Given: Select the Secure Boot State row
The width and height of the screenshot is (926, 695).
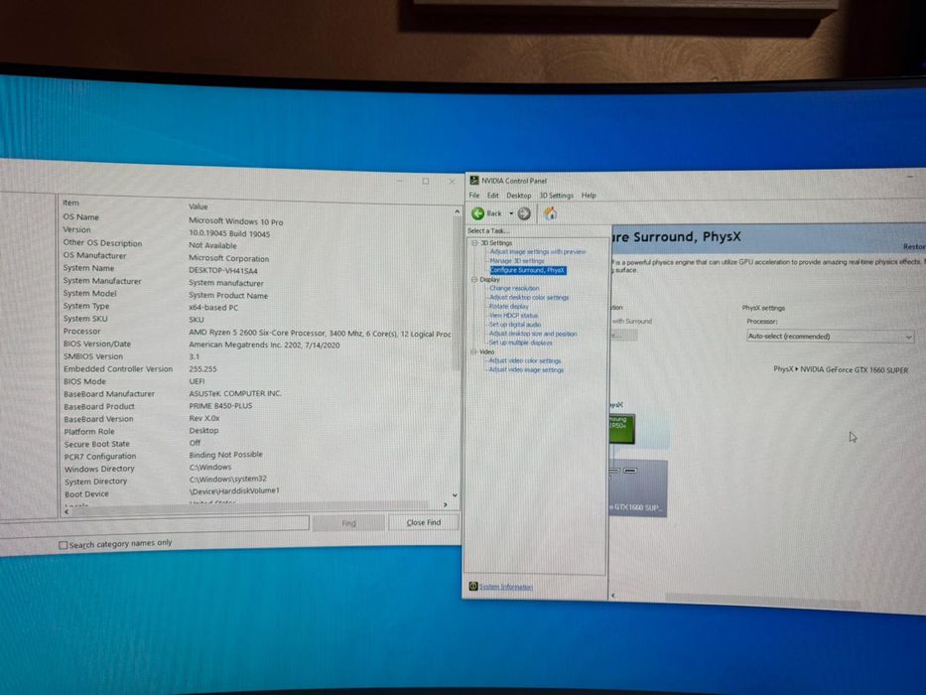Looking at the screenshot, I should coord(257,444).
